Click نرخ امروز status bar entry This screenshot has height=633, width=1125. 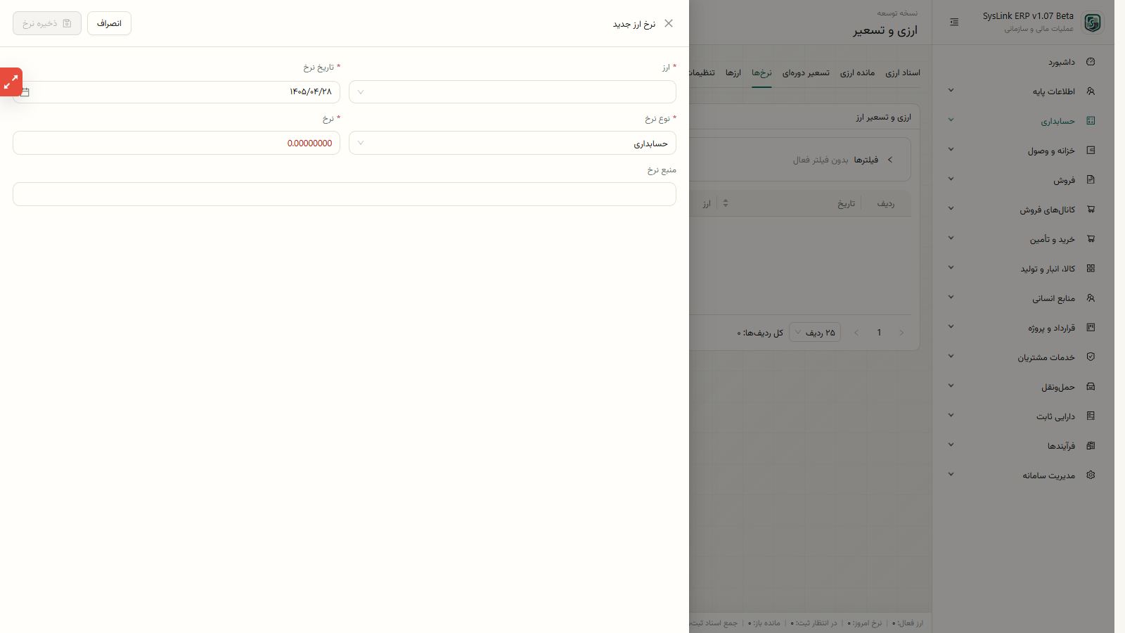pyautogui.click(x=864, y=623)
